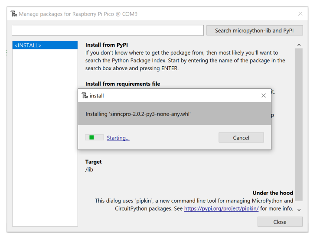Image resolution: width=320 pixels, height=240 pixels.
Task: Click the green installation progress bar
Action: (x=94, y=138)
